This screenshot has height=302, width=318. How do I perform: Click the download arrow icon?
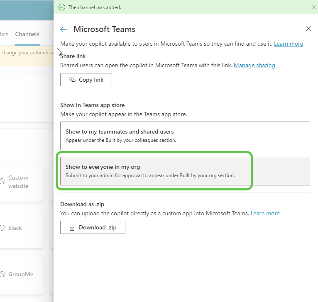pos(72,227)
